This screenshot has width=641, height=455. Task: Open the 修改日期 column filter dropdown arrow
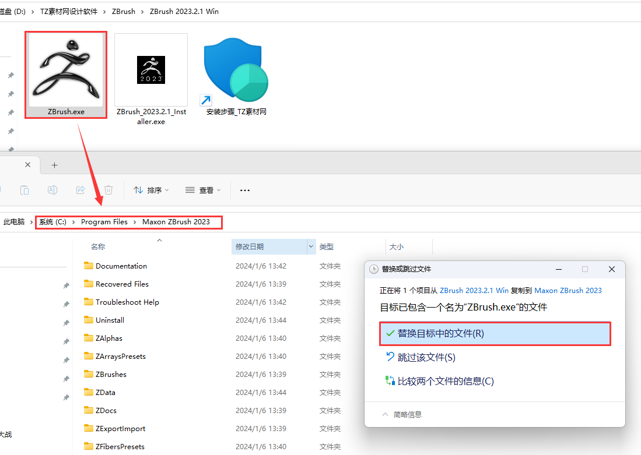(x=311, y=246)
